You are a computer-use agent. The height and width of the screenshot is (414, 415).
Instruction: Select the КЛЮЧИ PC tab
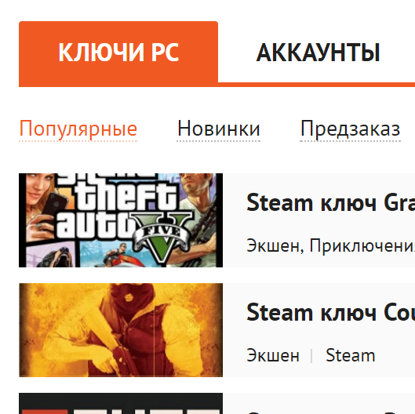pyautogui.click(x=118, y=53)
